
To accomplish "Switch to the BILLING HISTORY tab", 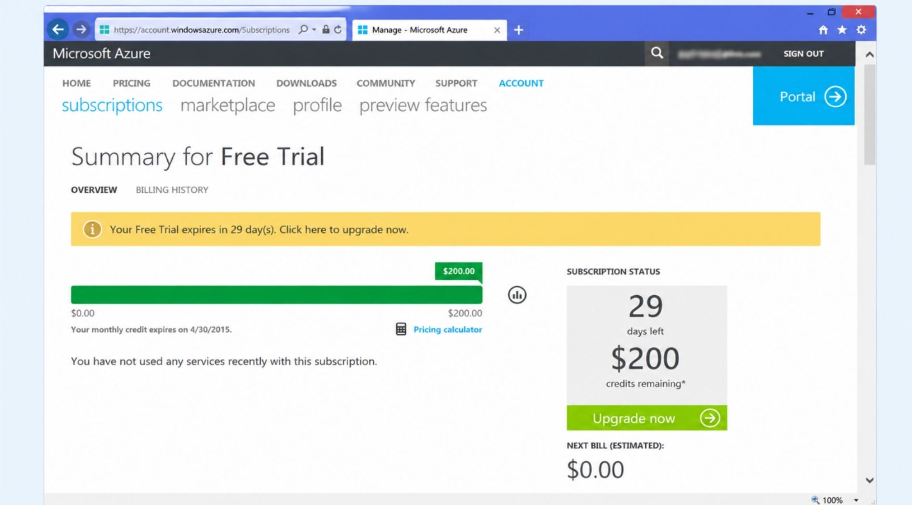I will (172, 190).
